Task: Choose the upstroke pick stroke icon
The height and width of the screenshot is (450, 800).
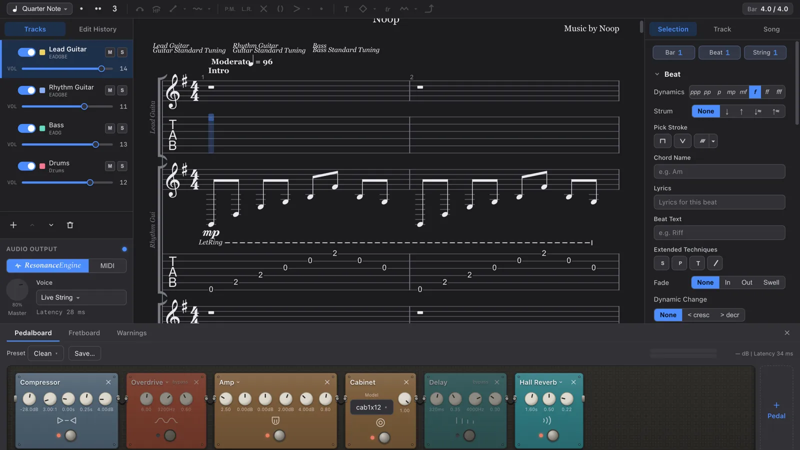Action: [682, 141]
